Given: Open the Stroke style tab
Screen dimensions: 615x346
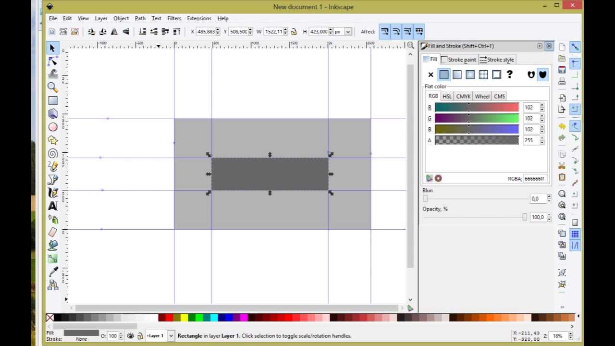Looking at the screenshot, I should (497, 60).
